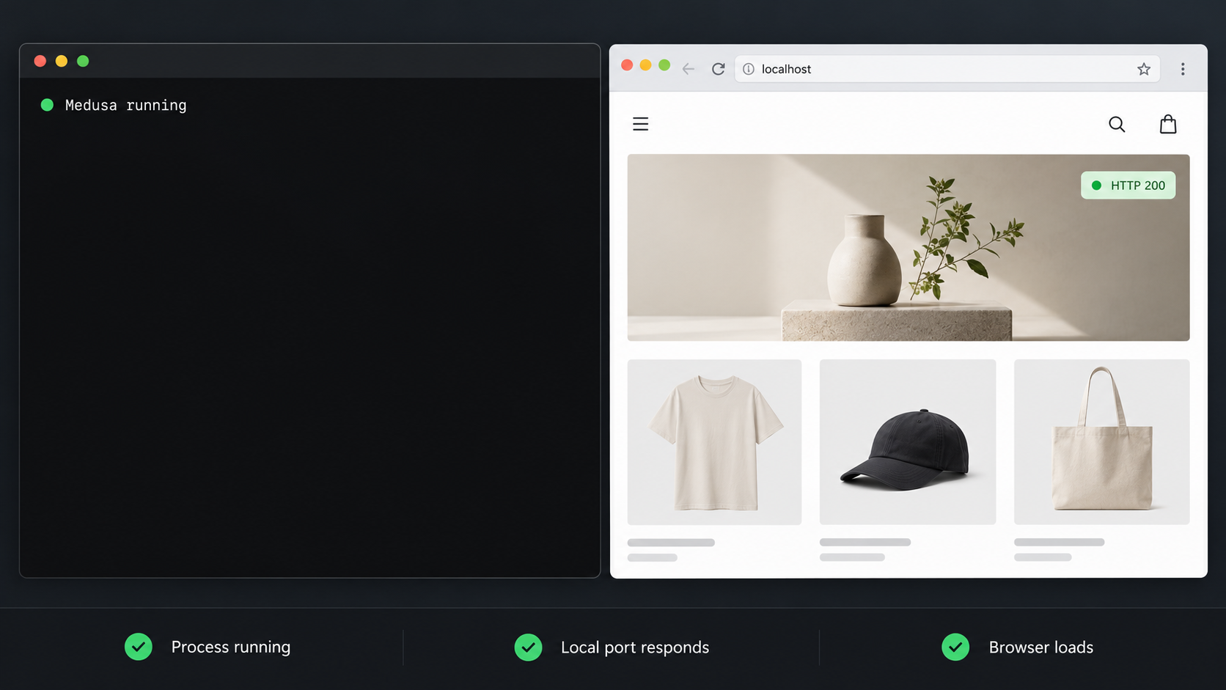Open the browser three-dot menu
Image resolution: width=1226 pixels, height=690 pixels.
(x=1183, y=69)
